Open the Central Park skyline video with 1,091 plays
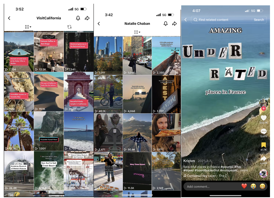274x198 pixels. [108, 56]
